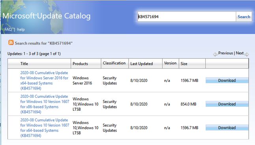Screen dimensions: 255x145
Task: Open the Windows Server 2016 x64 update link
Action: 44,80
